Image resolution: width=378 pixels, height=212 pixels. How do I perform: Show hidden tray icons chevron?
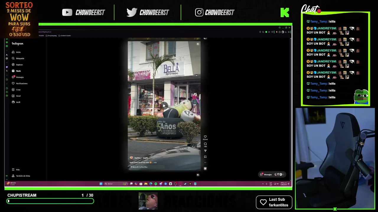(263, 184)
